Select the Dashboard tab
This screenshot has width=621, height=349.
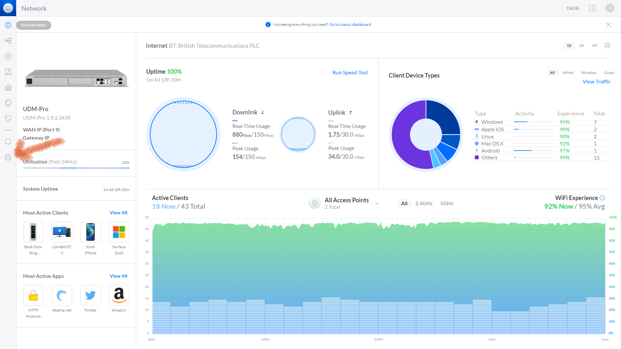click(x=34, y=25)
